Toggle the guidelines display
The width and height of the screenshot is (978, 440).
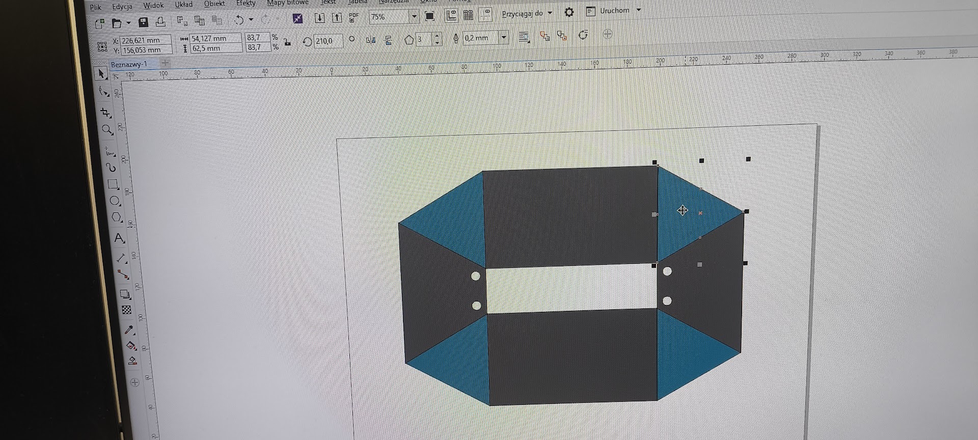[x=486, y=15]
